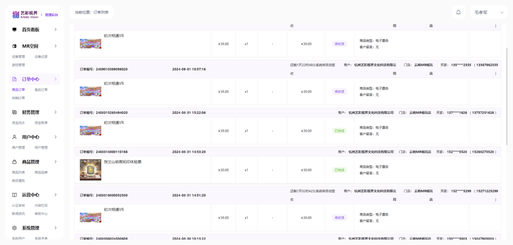Open 设备管理 submenu item
Viewport: 513px width, 245px height.
19,57
